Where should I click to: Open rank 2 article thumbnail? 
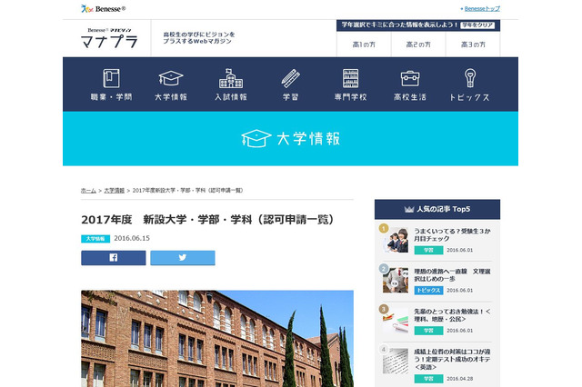(x=396, y=280)
